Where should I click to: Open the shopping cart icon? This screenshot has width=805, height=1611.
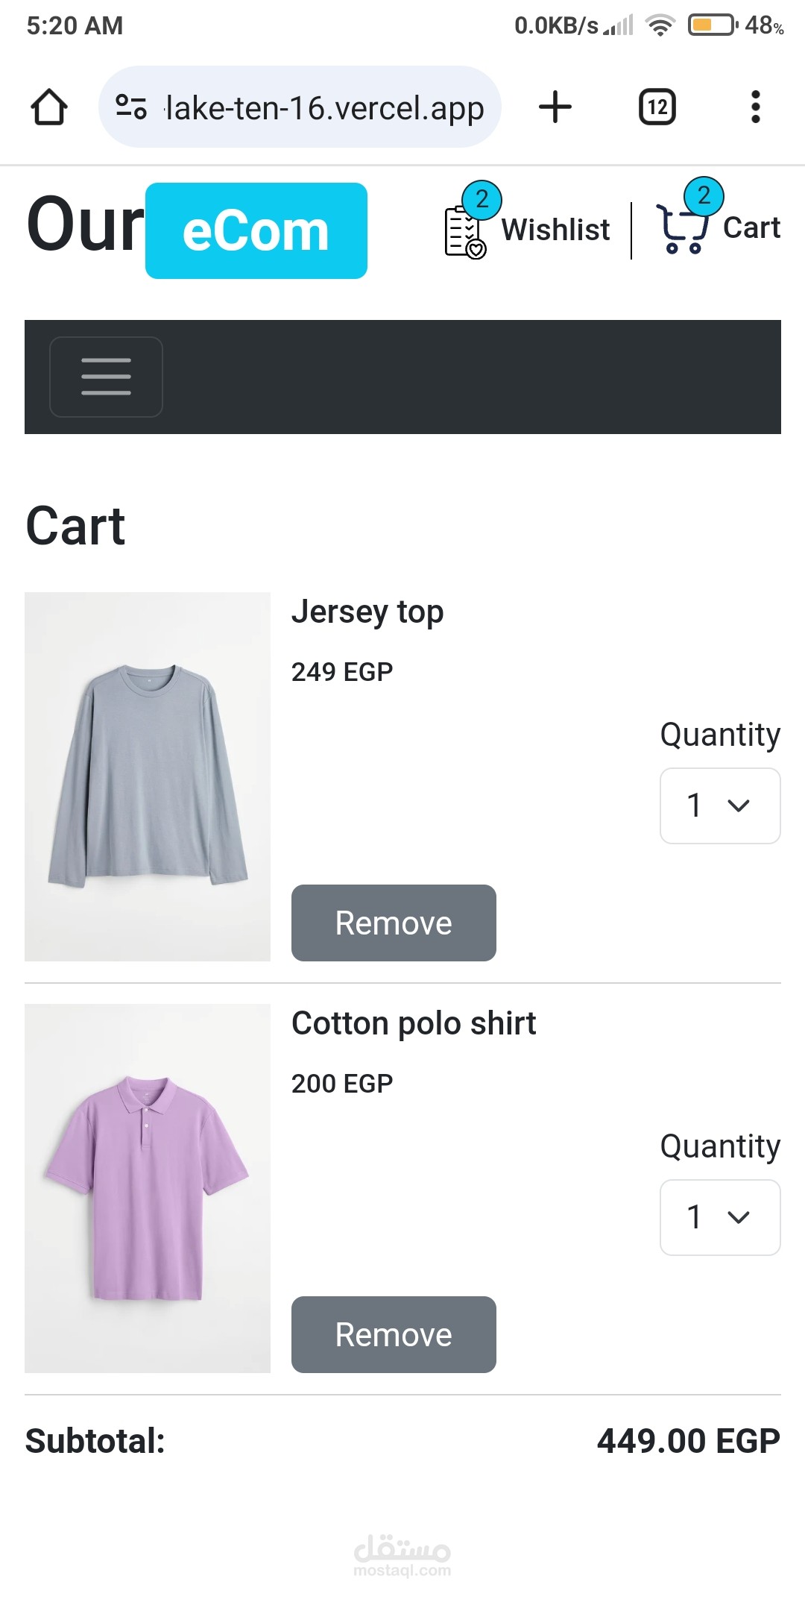click(682, 228)
